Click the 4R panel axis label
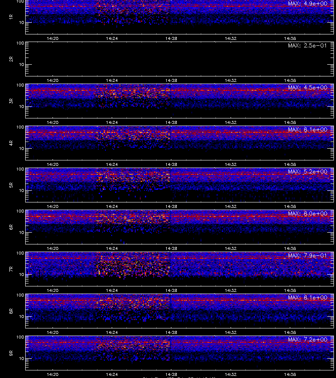 tap(11, 143)
